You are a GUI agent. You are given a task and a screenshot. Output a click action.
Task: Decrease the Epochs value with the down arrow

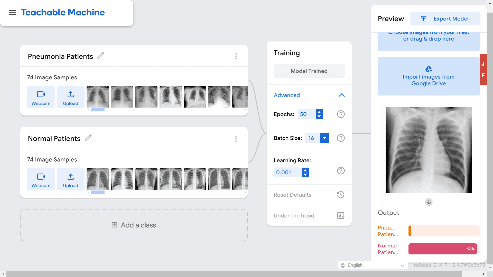(319, 117)
